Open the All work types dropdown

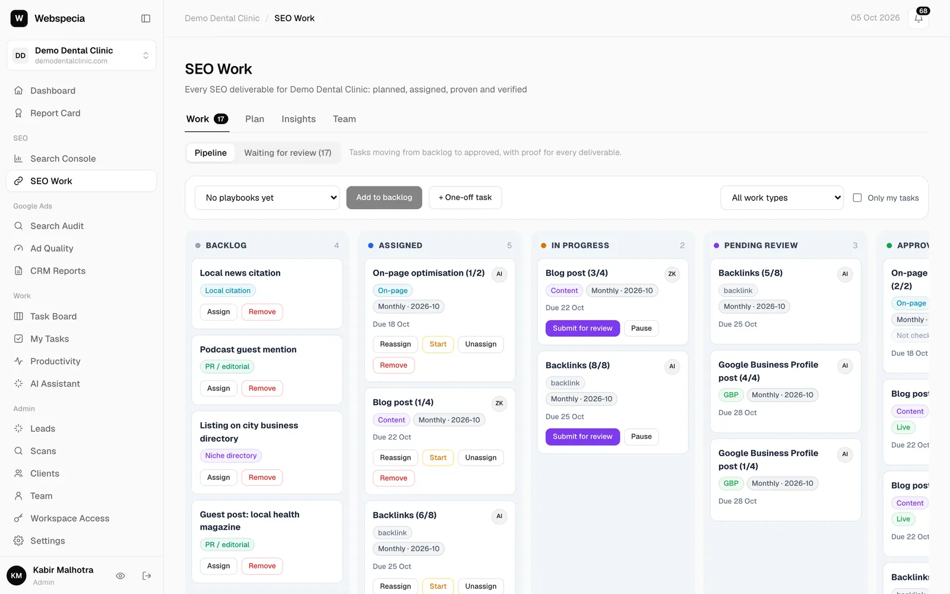(x=782, y=198)
